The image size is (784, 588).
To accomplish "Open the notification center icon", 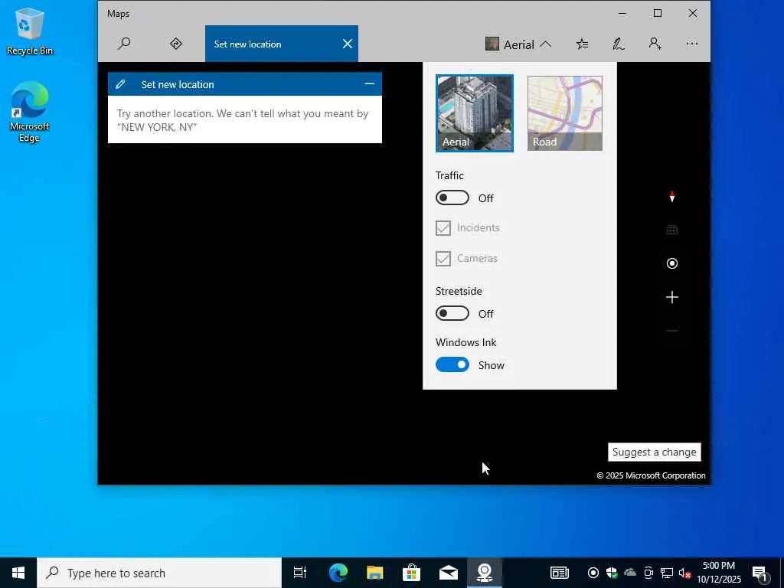I will pyautogui.click(x=759, y=573).
